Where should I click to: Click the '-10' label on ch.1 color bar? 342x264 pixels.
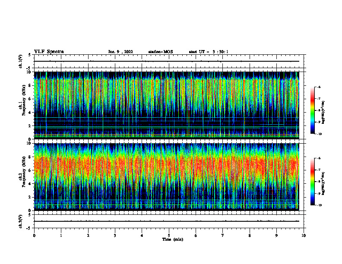pyautogui.click(x=319, y=134)
